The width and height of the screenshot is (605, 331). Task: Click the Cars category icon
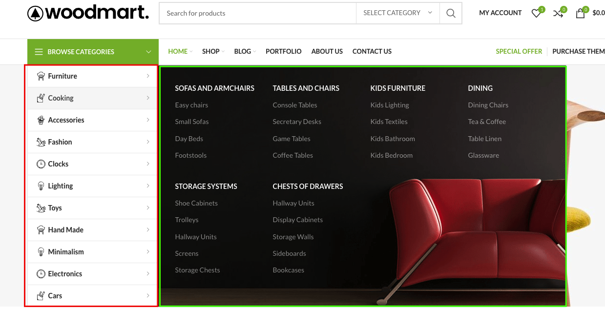point(41,296)
